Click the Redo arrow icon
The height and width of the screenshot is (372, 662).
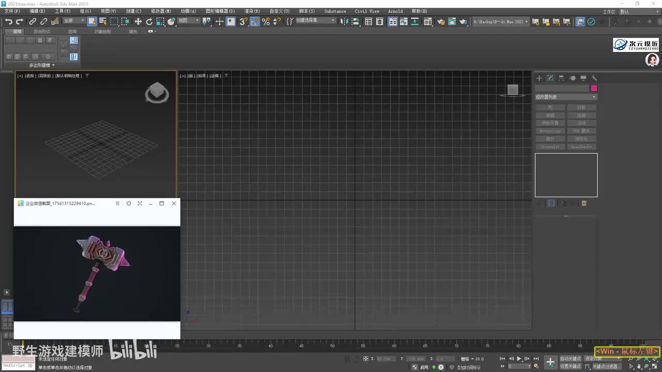(20, 22)
